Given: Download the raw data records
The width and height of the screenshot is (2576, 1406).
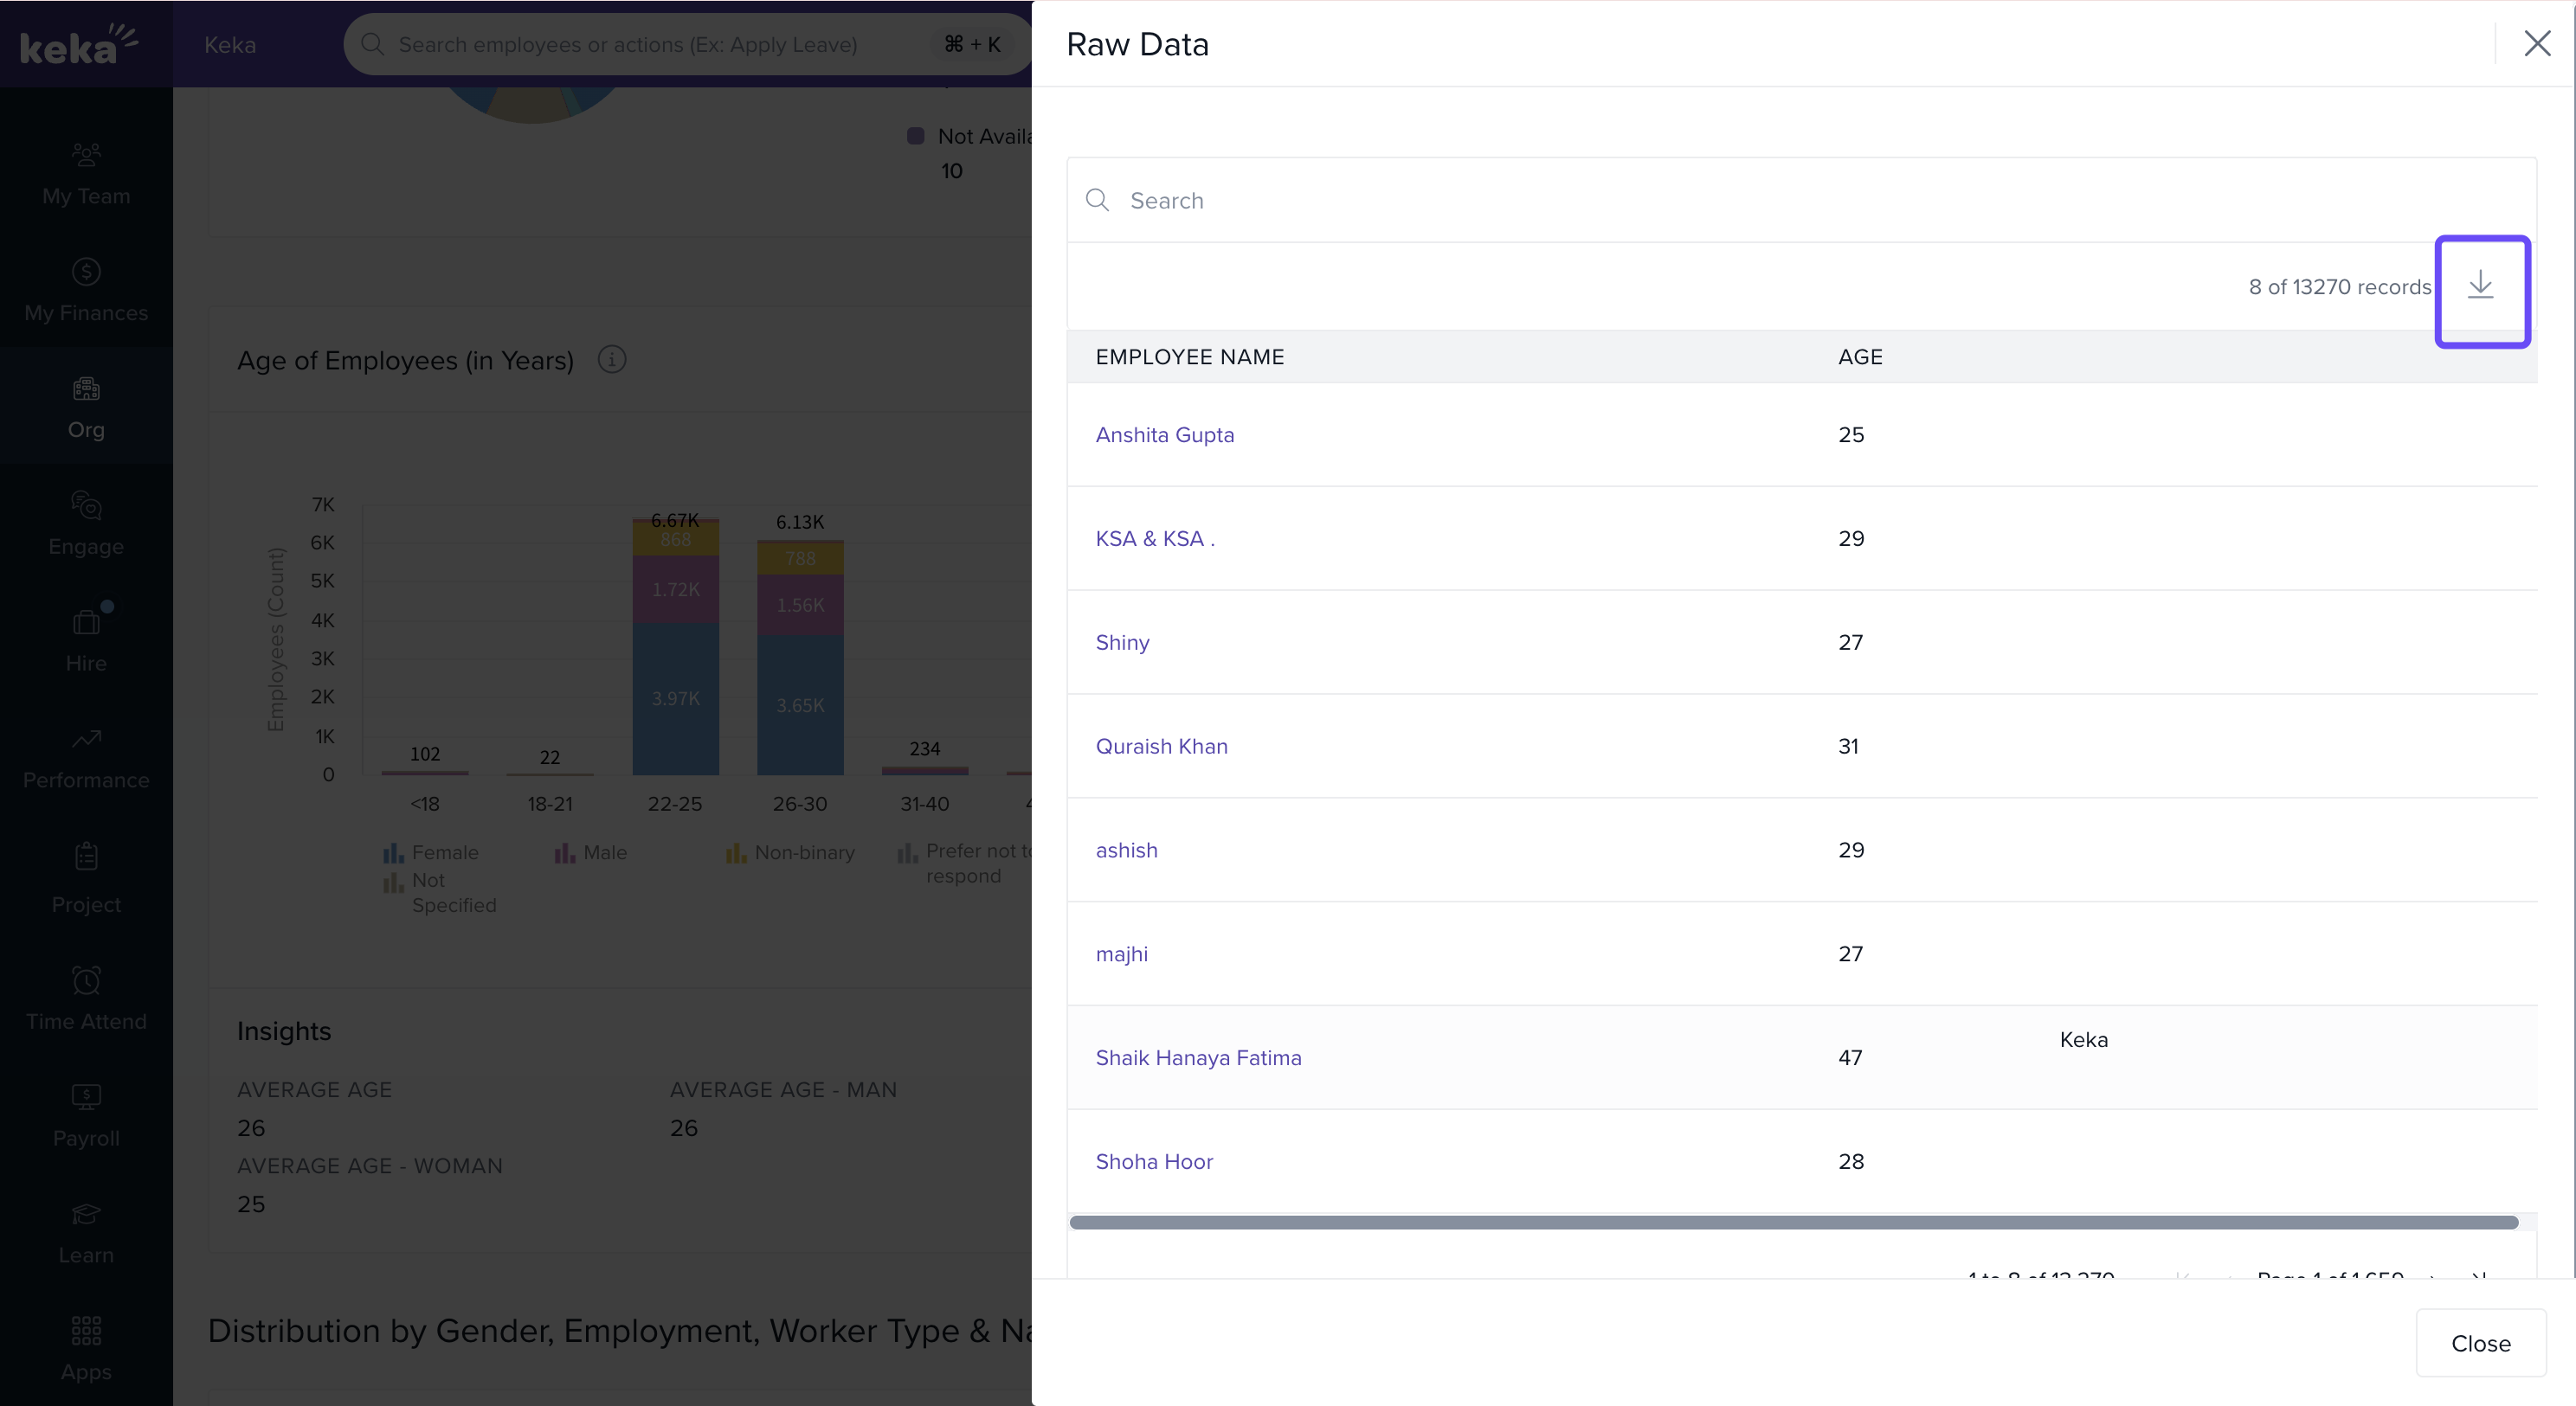Looking at the screenshot, I should 2480,286.
